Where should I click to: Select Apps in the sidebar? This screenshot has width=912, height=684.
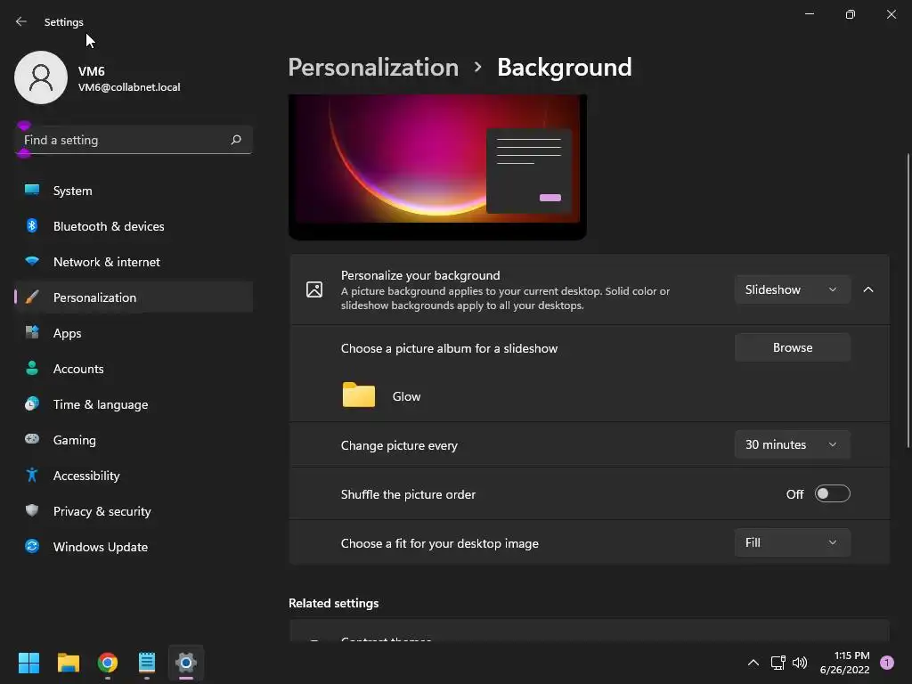click(134, 333)
